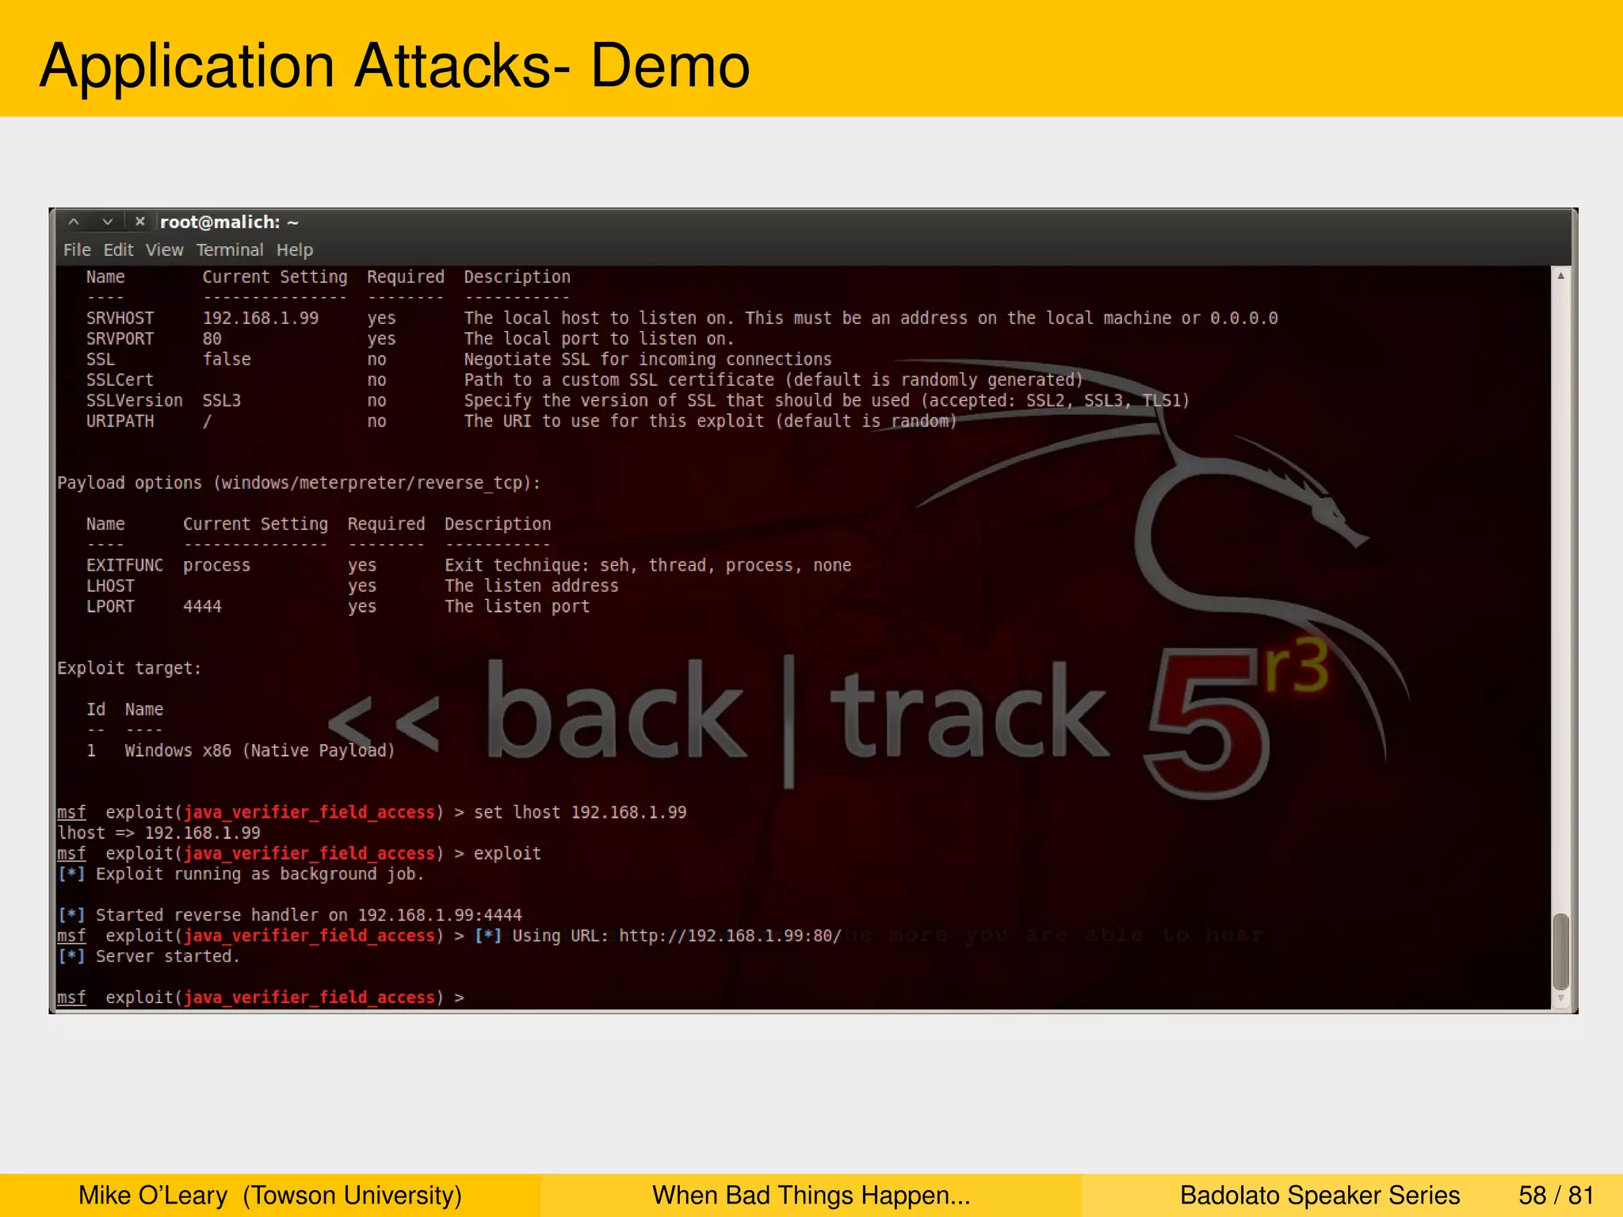
Task: Click the LPORT value 4444
Action: (203, 606)
